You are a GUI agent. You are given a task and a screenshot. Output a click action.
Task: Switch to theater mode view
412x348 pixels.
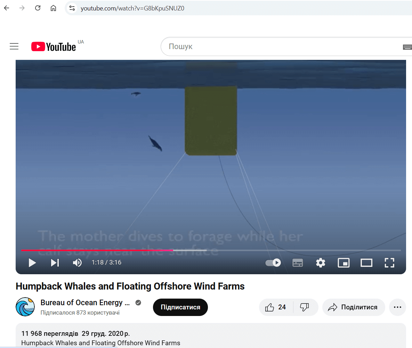(x=366, y=263)
